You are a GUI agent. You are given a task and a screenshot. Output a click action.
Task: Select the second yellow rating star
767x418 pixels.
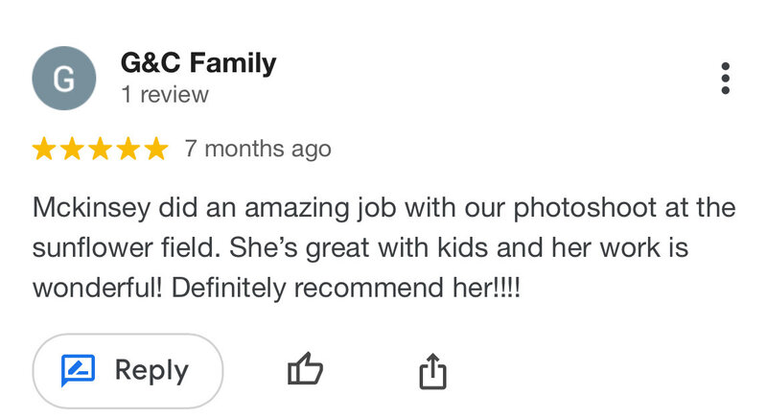coord(72,149)
